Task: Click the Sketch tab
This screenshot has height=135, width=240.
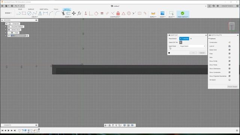Action: click(x=67, y=9)
